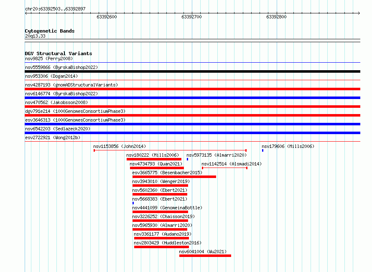
Task: Select the small blue nsv179606 Mills2006 marker
Action: tap(262, 150)
